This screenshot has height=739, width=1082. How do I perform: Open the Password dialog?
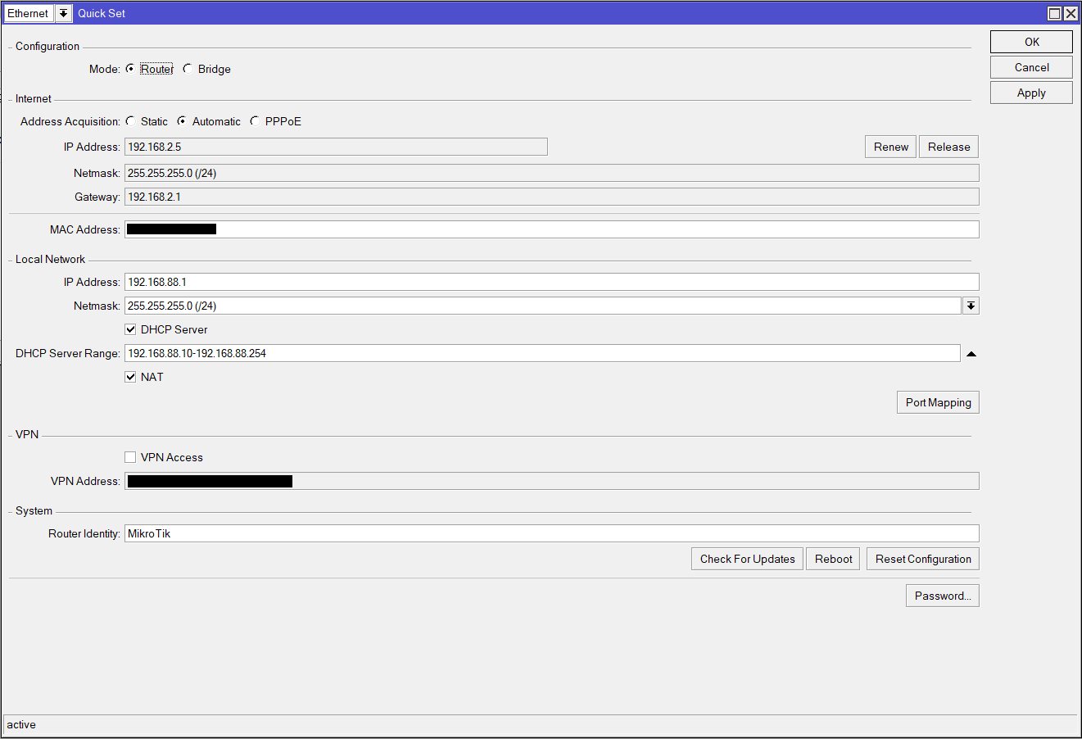[942, 596]
